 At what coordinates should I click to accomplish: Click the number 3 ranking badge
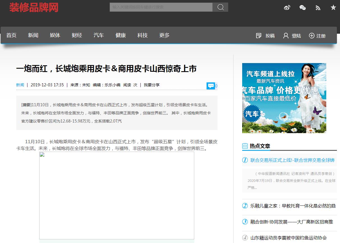pos(245,222)
